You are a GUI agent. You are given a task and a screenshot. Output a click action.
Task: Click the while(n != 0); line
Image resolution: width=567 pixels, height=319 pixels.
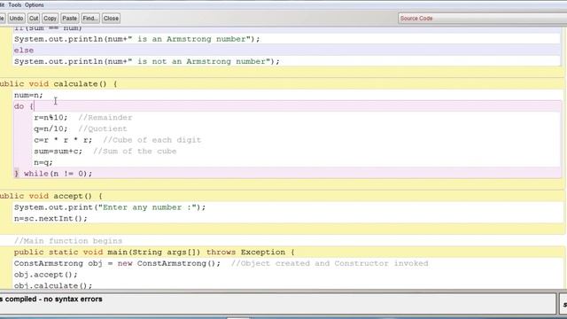53,174
